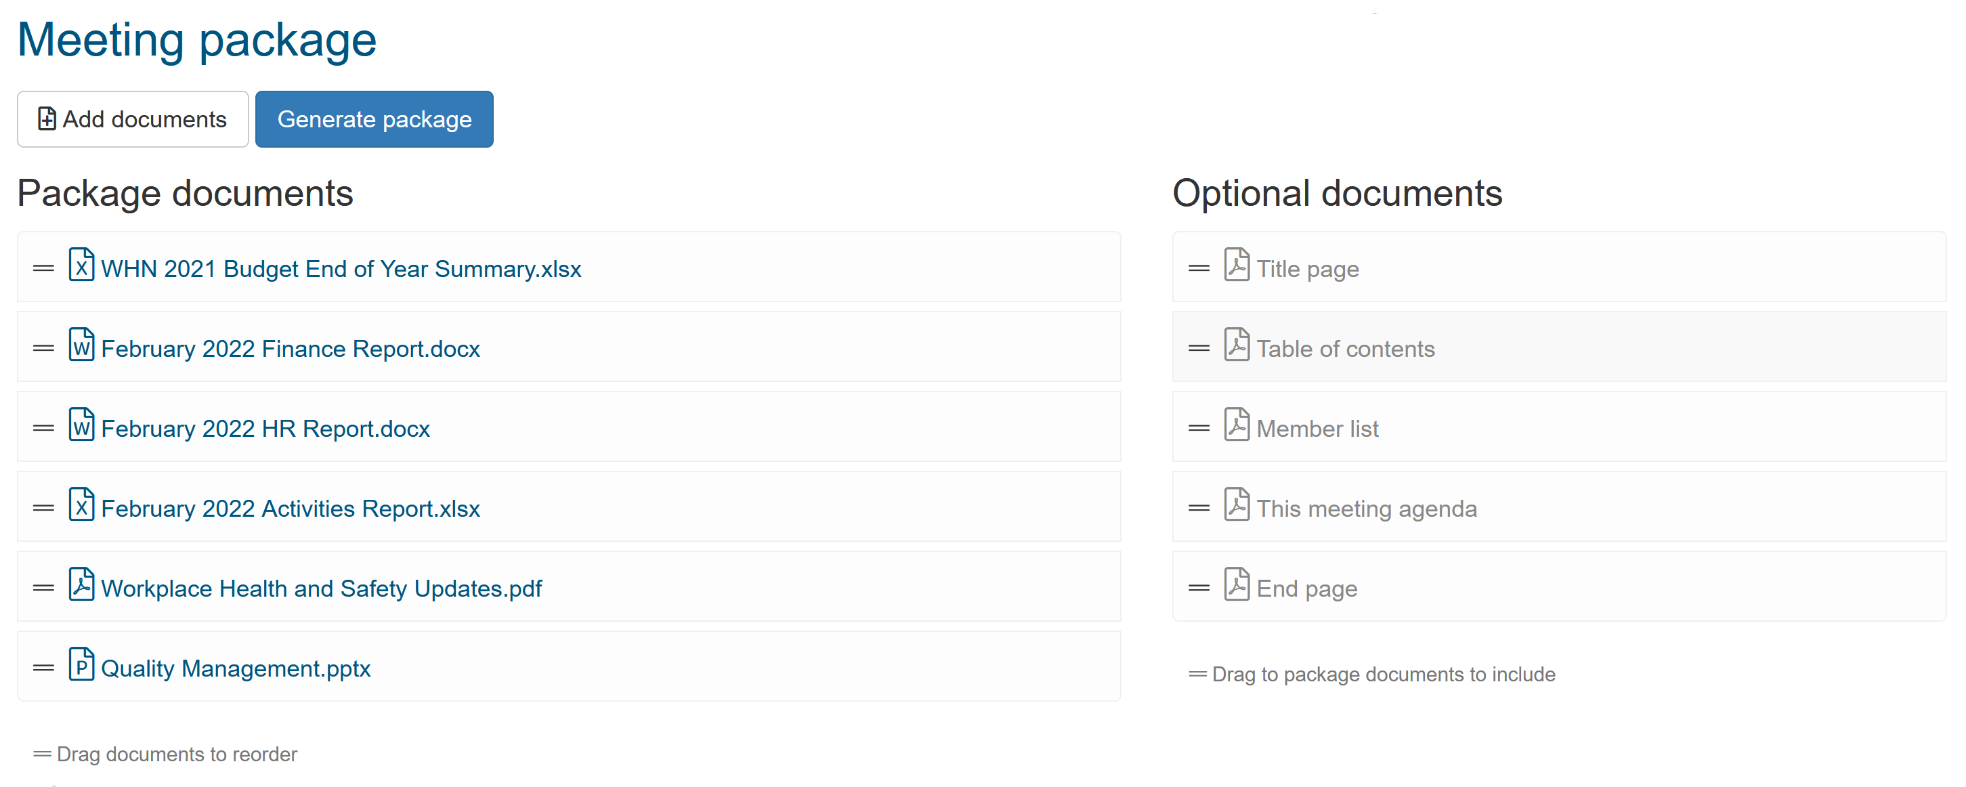Open Workplace Health and Safety Updates.pdf
The width and height of the screenshot is (1966, 787).
320,589
